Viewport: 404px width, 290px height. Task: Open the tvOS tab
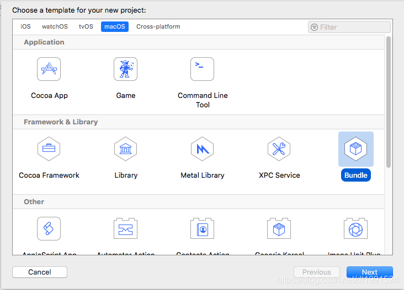pos(86,27)
